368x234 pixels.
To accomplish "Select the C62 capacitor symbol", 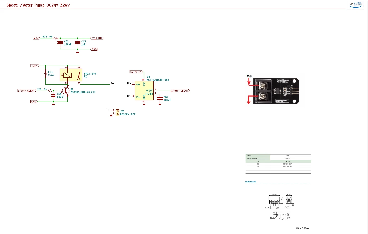I will coord(60,43).
